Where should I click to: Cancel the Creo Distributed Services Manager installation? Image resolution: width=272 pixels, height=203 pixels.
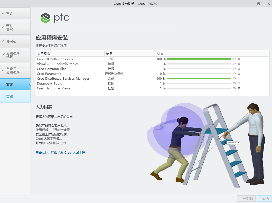click(239, 78)
